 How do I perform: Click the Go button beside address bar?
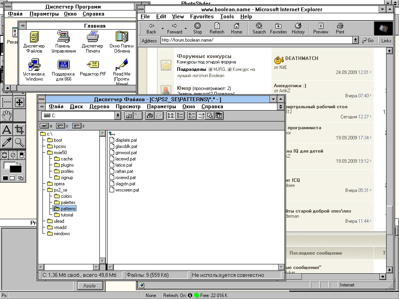point(368,40)
